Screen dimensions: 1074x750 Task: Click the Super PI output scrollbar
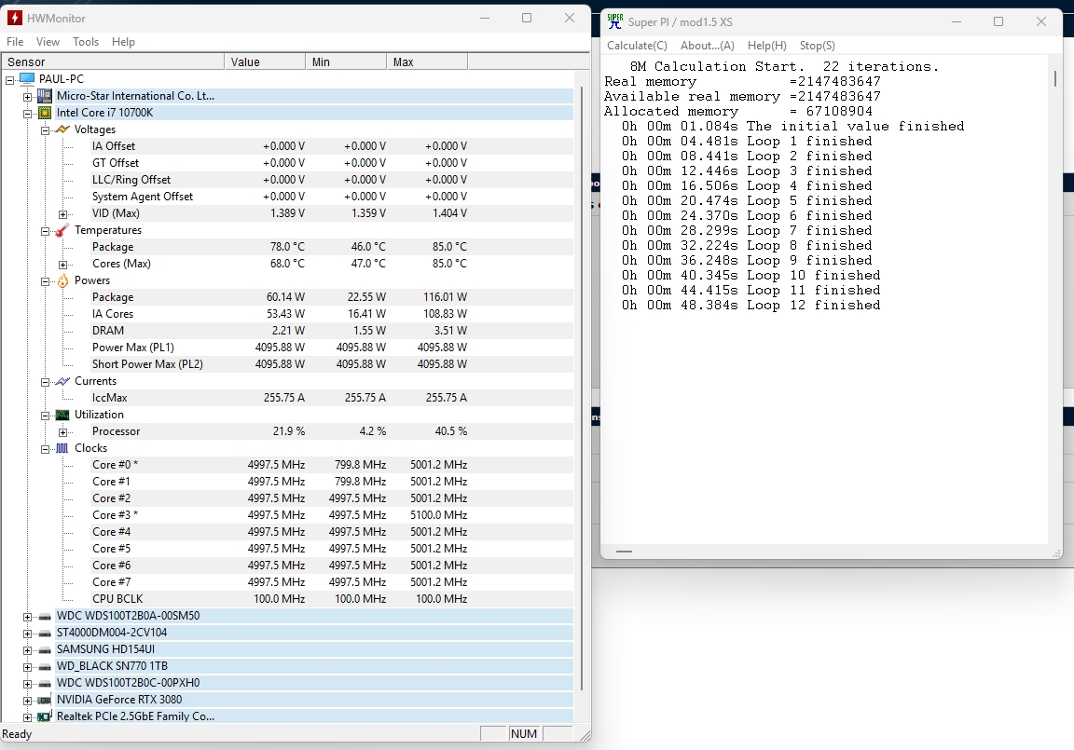pyautogui.click(x=1055, y=79)
